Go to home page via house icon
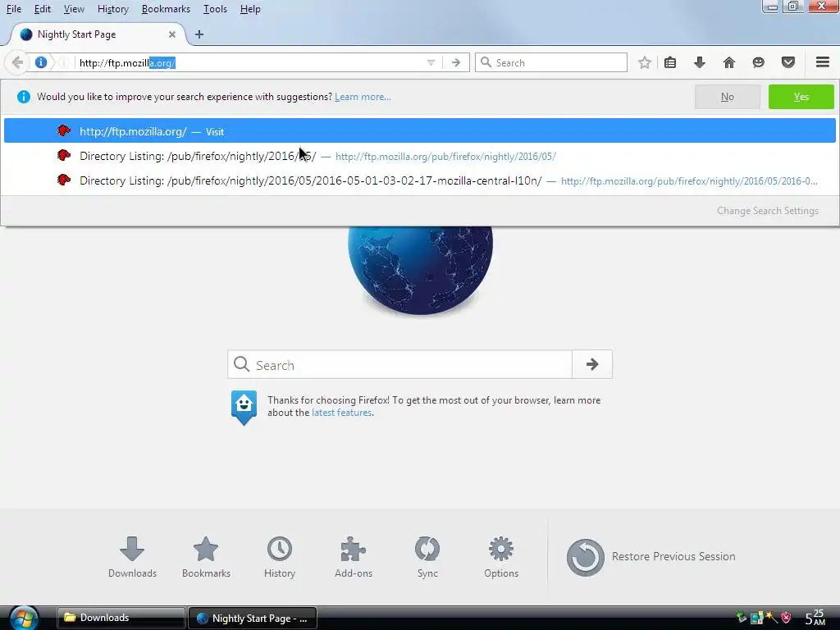The image size is (840, 630). pos(728,62)
